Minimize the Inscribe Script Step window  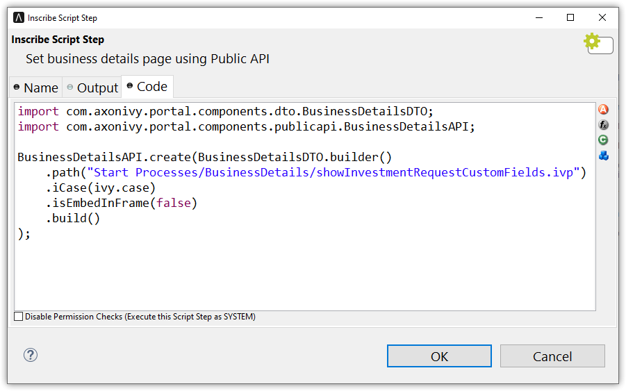coord(538,17)
